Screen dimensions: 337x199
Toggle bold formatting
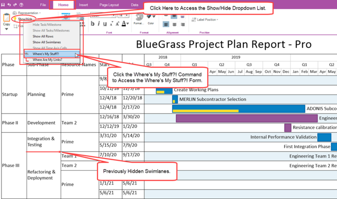click(92, 24)
